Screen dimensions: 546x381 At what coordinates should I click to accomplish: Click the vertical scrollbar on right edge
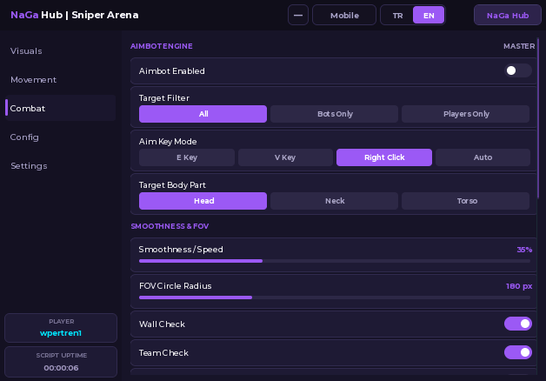(x=538, y=118)
